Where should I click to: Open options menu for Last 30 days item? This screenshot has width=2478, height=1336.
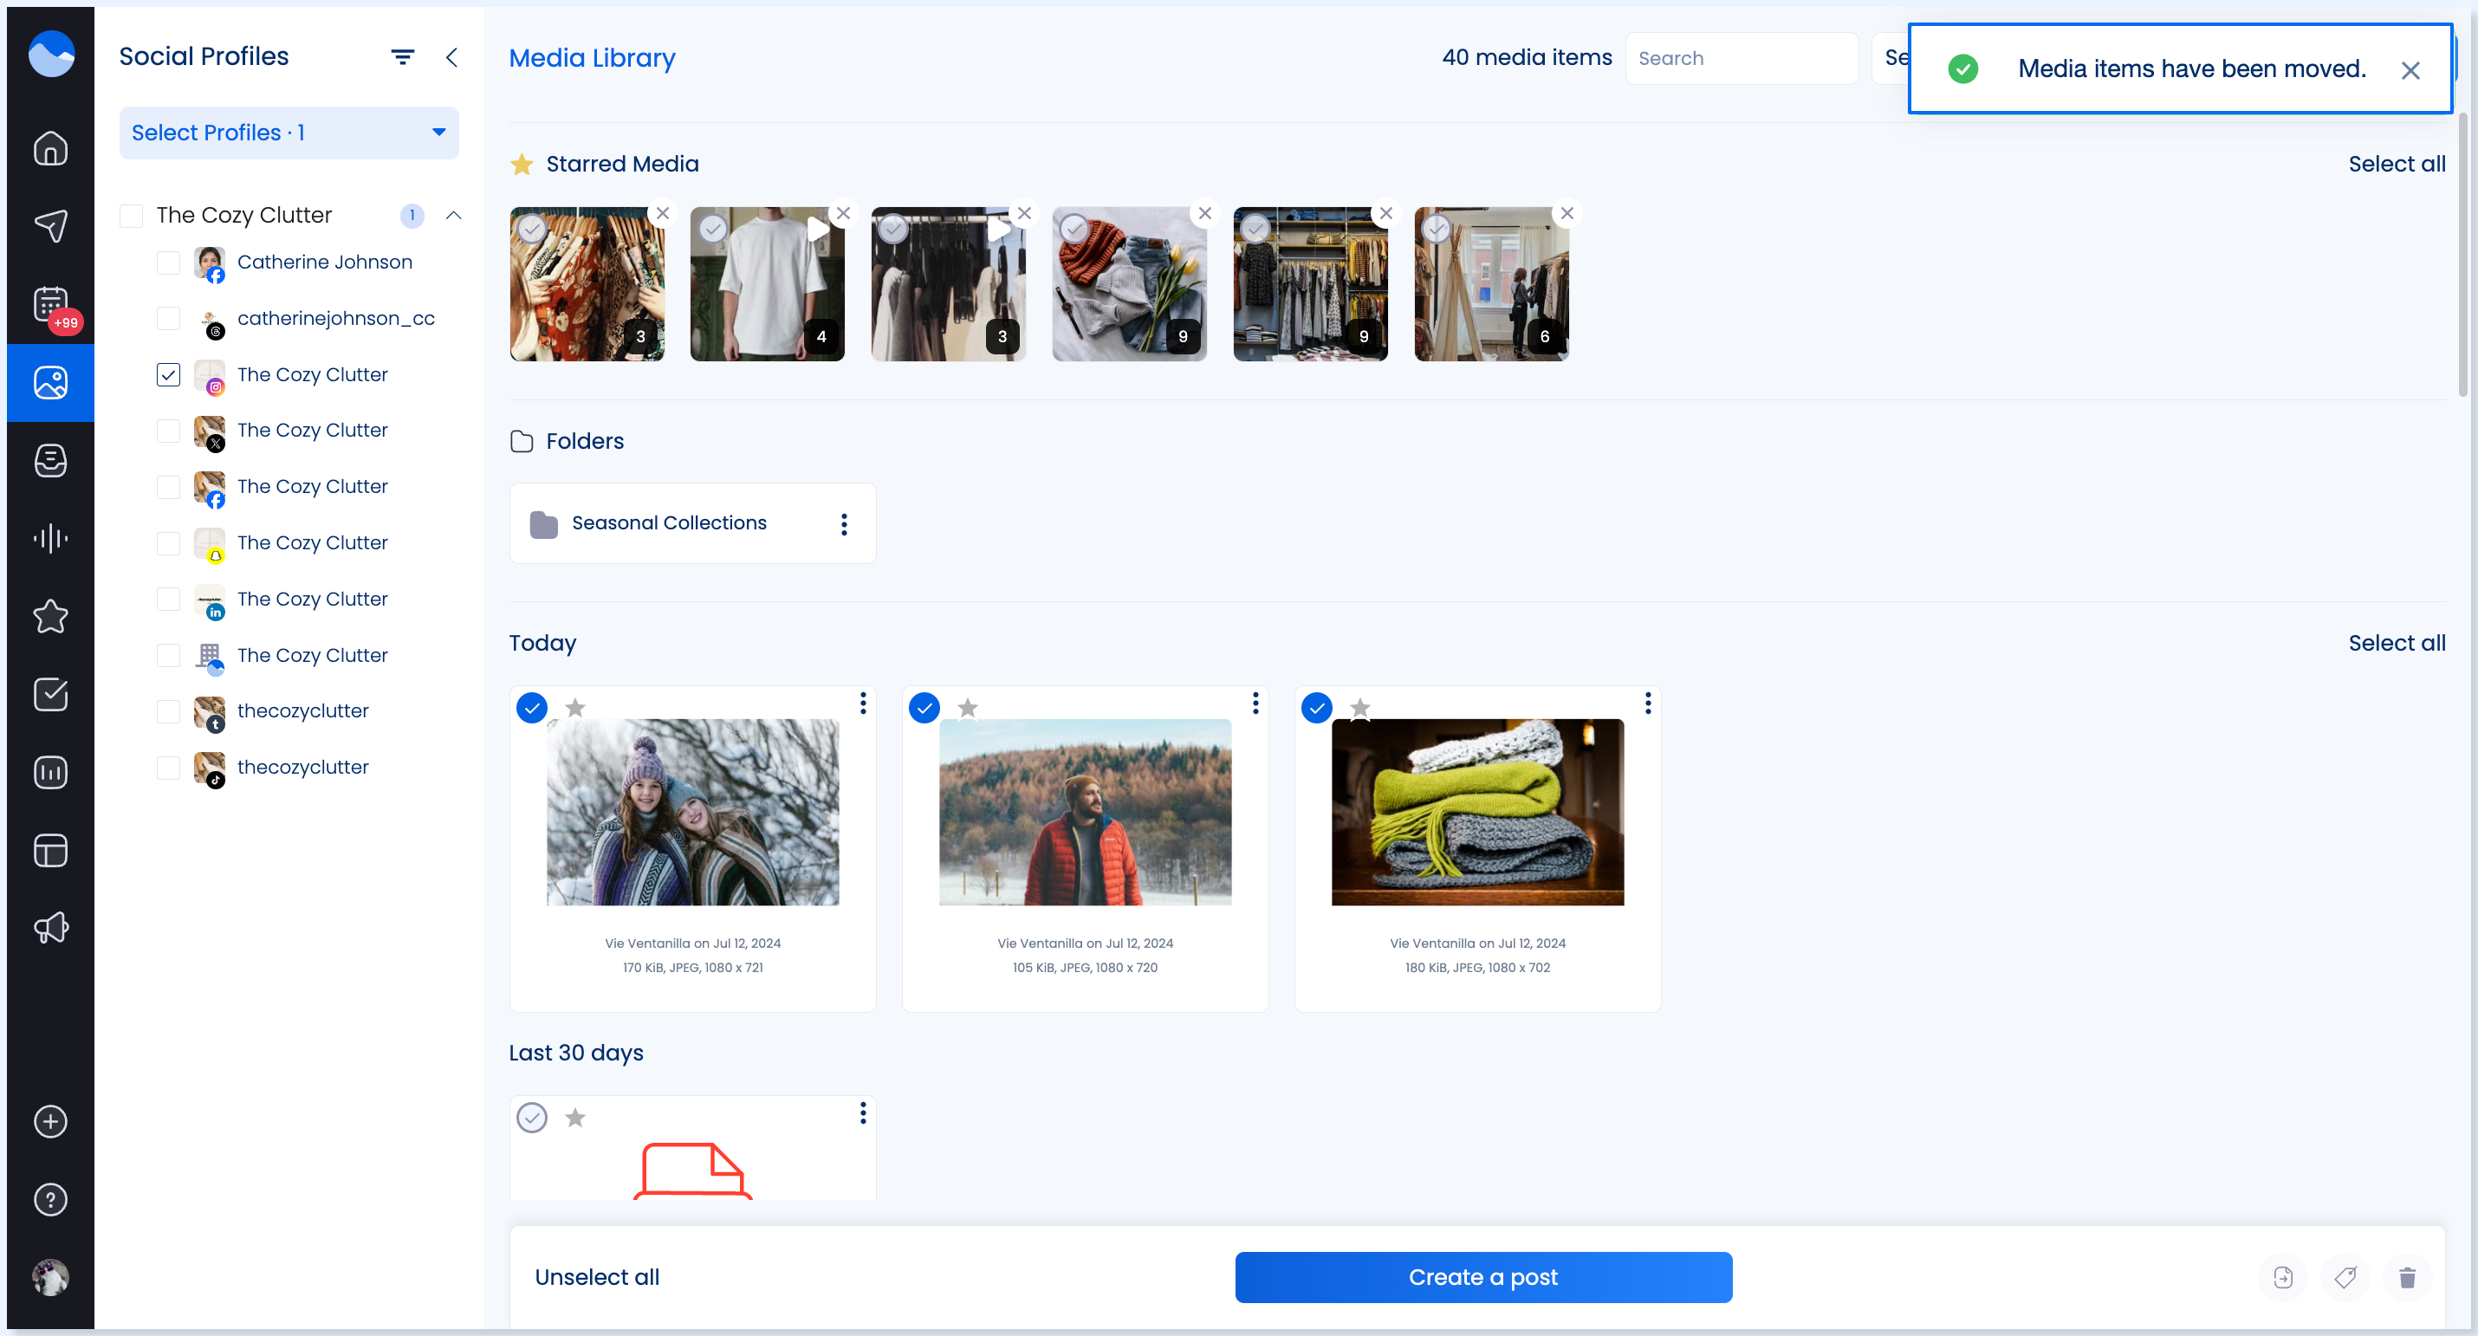click(x=863, y=1112)
